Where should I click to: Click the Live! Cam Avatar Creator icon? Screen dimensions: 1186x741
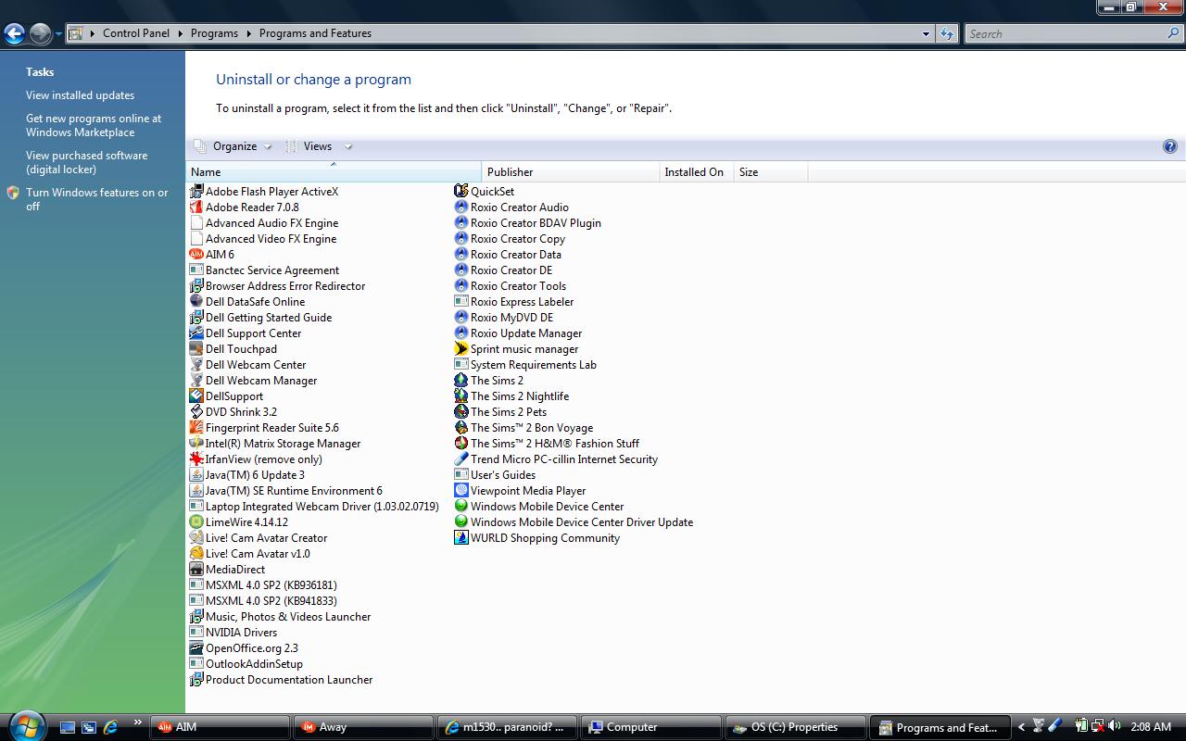coord(196,538)
